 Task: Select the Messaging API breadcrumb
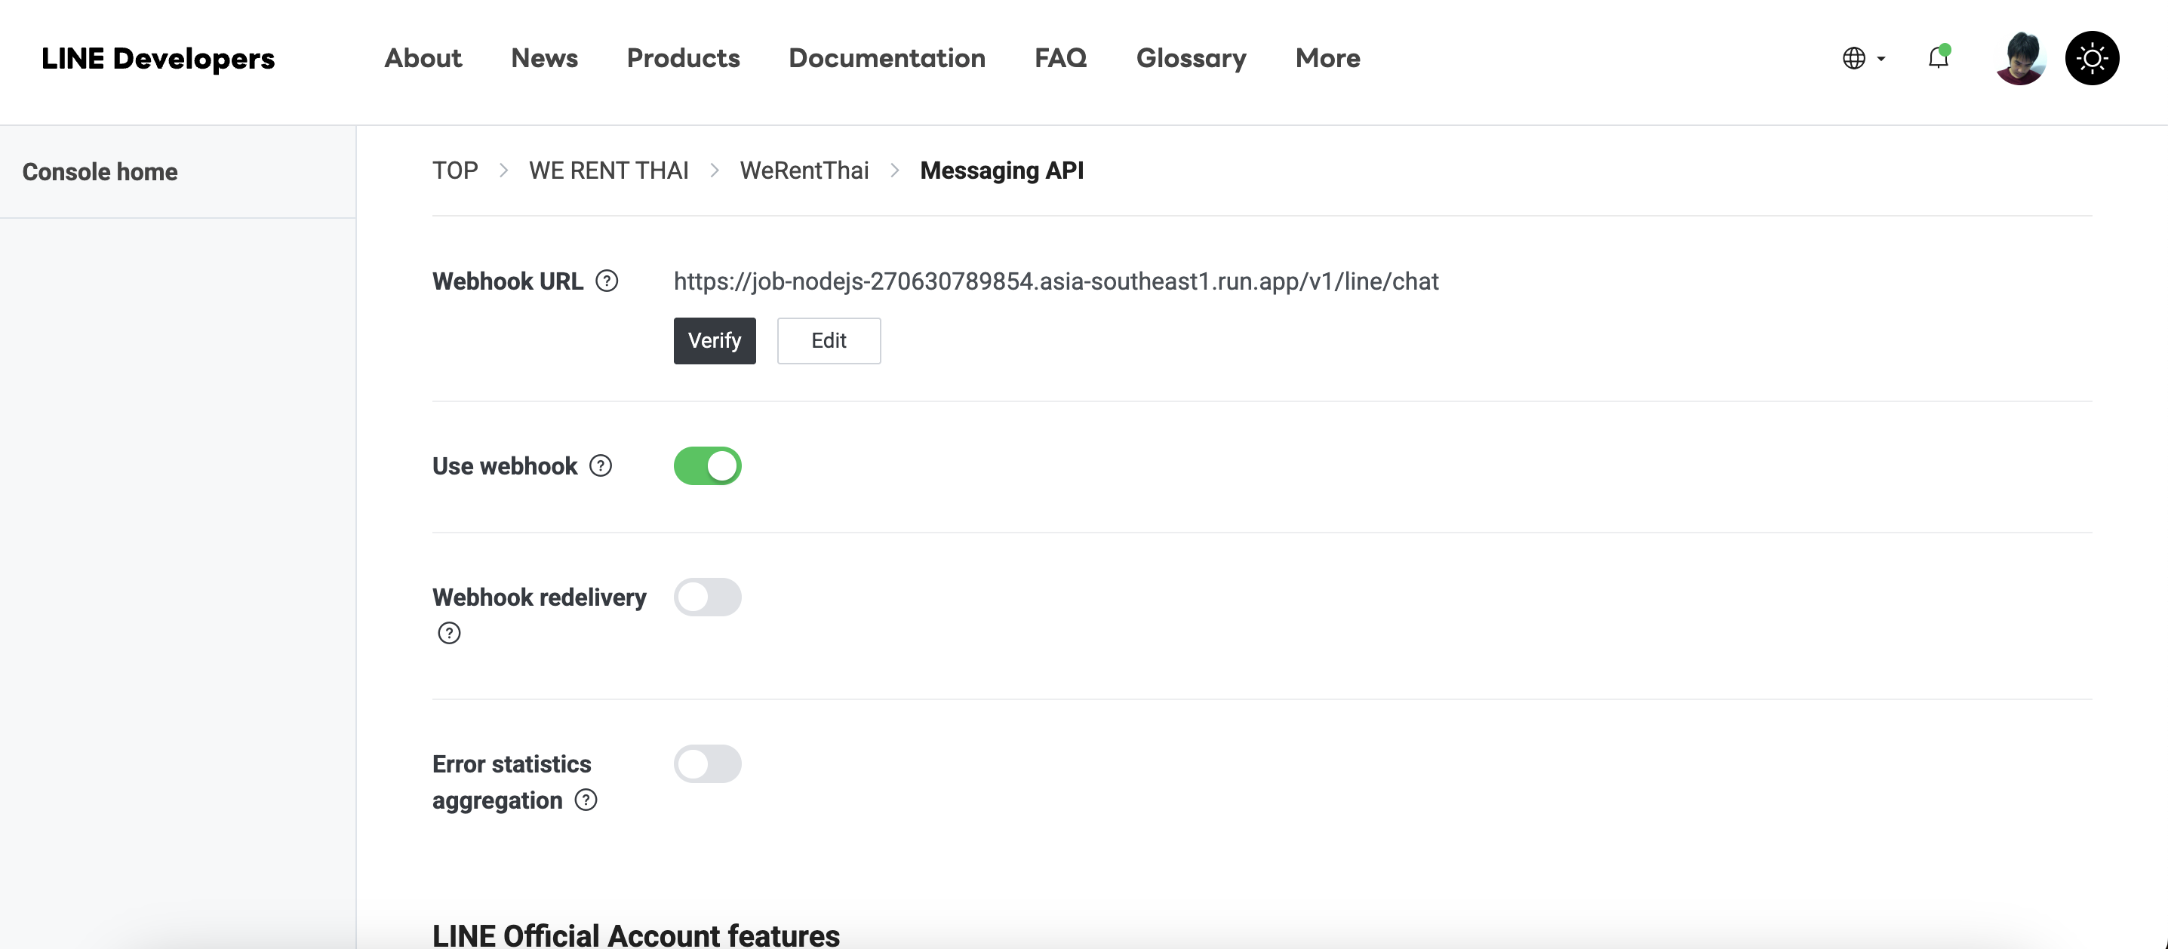click(1001, 170)
